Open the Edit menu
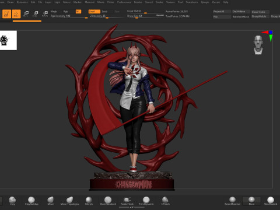280x210 pixels. click(x=33, y=2)
